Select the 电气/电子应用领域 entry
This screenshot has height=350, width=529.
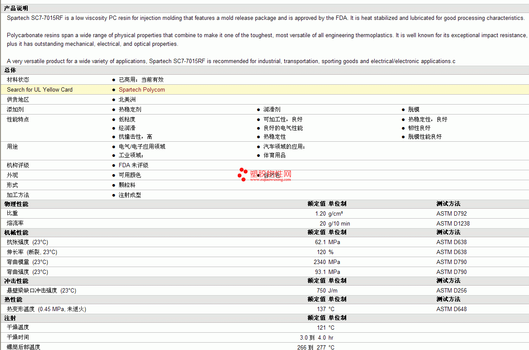142,146
